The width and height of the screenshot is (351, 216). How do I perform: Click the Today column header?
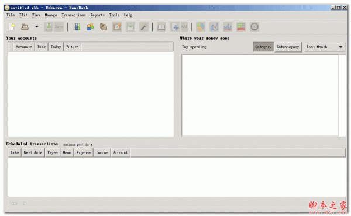click(56, 47)
